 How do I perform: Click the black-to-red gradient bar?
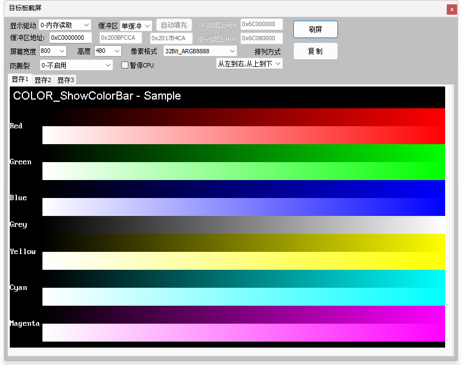click(244, 117)
